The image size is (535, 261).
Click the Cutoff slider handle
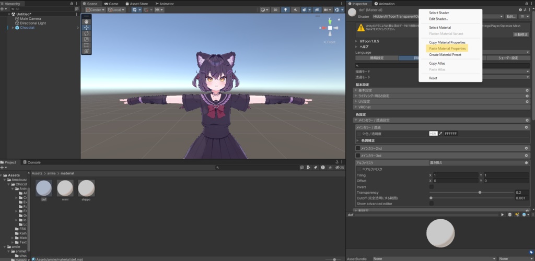[x=431, y=198]
